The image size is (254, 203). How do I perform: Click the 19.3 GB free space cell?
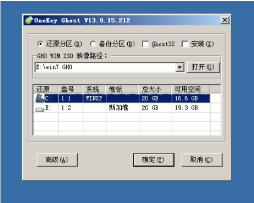tap(186, 108)
